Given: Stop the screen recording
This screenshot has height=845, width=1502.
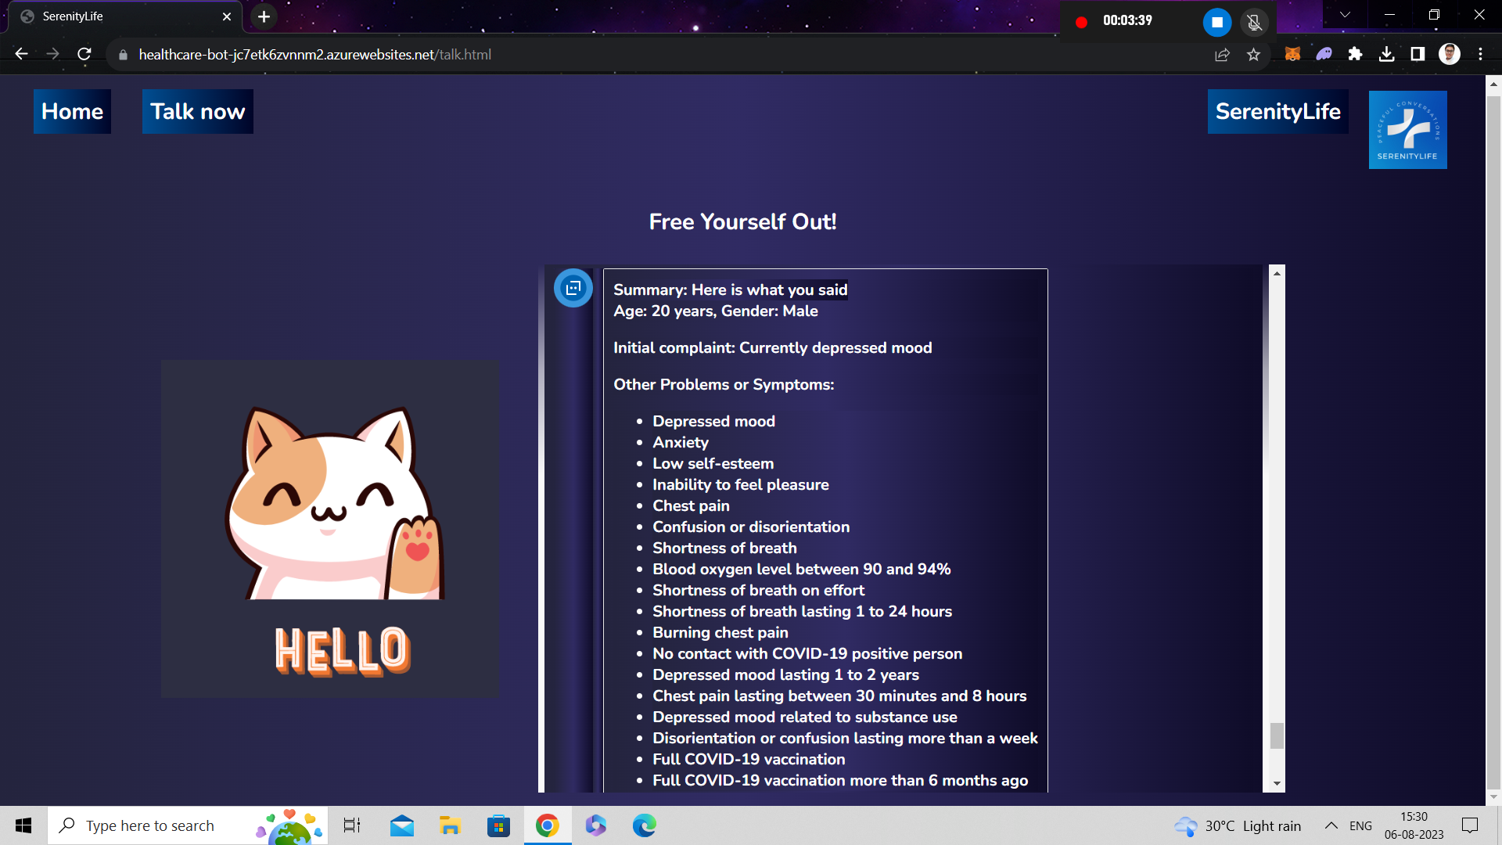Looking at the screenshot, I should [x=1216, y=22].
